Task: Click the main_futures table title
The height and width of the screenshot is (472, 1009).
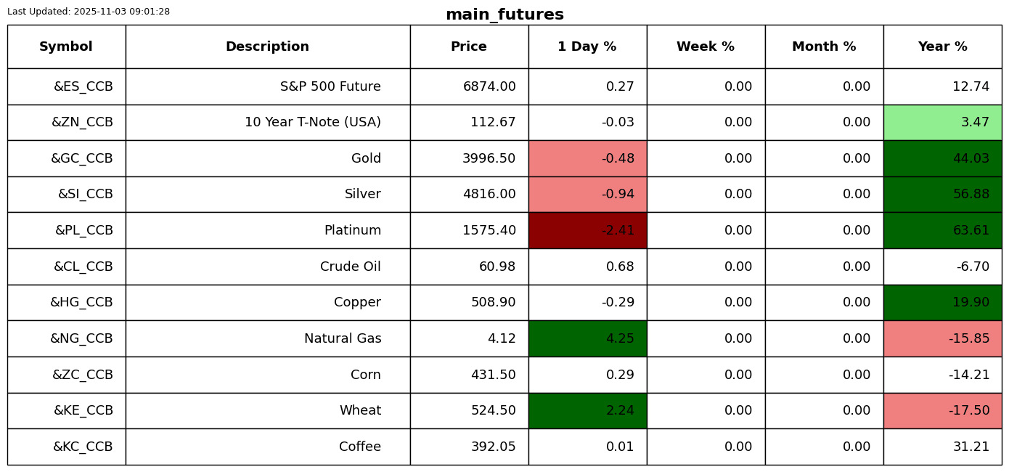Action: (504, 15)
